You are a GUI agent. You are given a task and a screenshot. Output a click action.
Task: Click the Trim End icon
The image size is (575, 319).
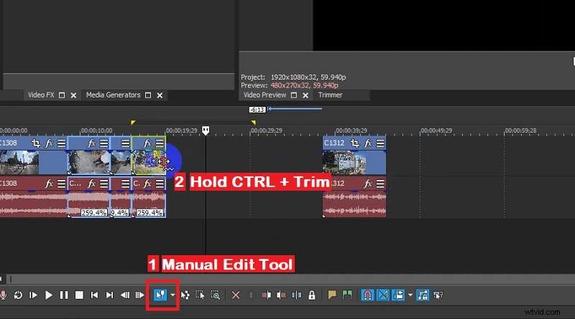pos(281,295)
